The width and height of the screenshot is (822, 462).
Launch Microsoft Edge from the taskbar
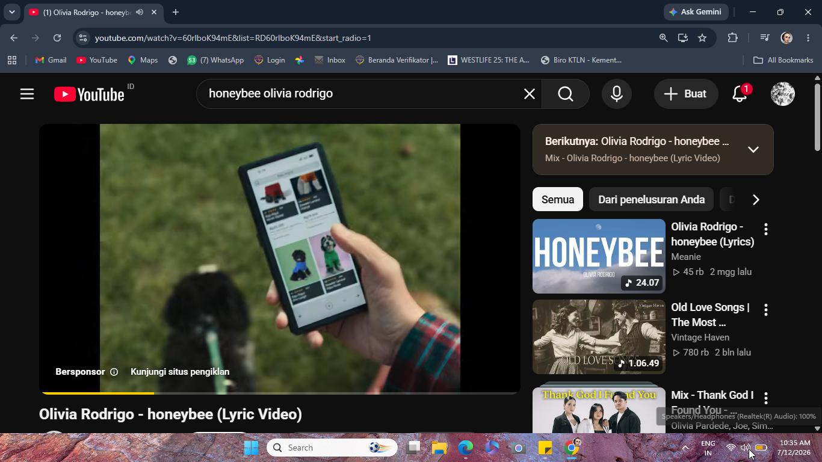tap(466, 448)
